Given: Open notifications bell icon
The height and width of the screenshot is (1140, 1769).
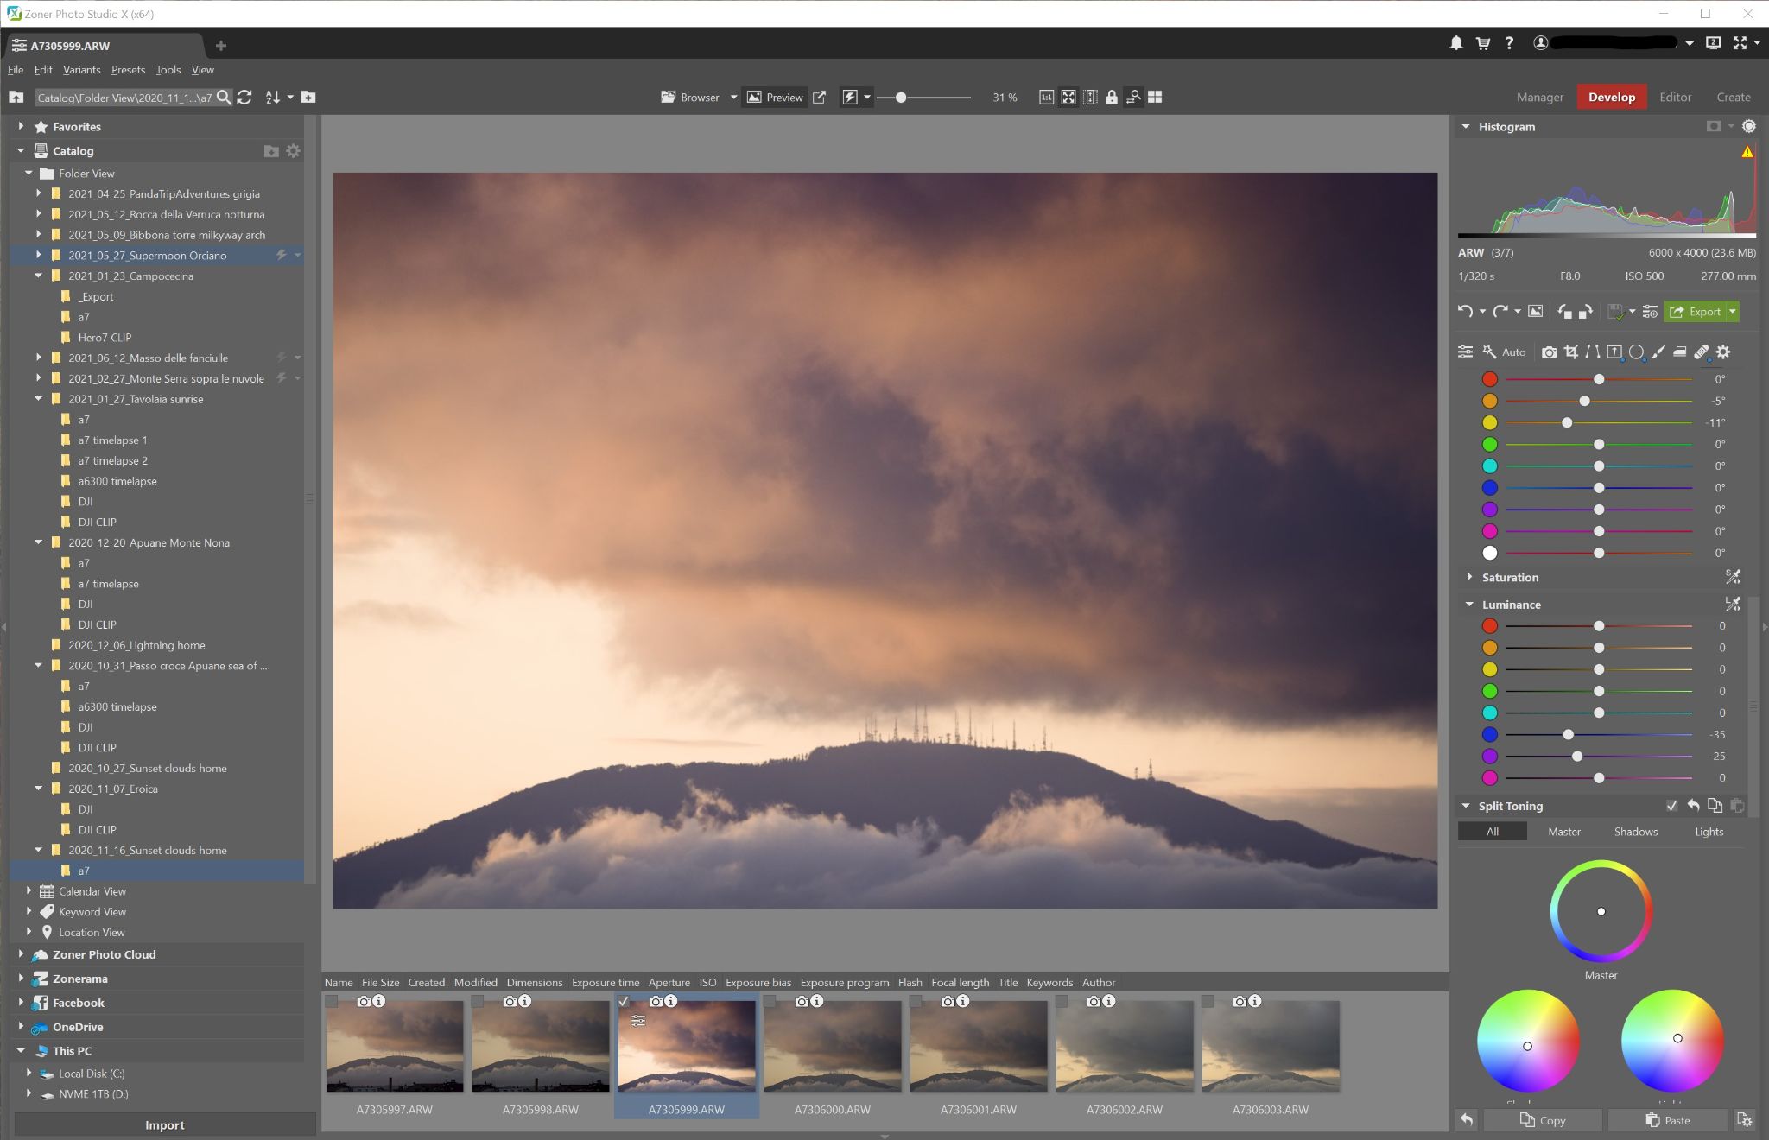Looking at the screenshot, I should point(1456,43).
